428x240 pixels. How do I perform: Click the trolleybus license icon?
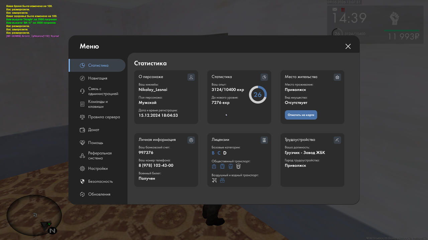tap(214, 166)
